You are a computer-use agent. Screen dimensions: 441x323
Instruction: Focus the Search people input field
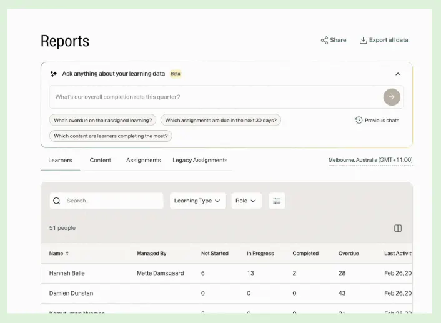(112, 201)
